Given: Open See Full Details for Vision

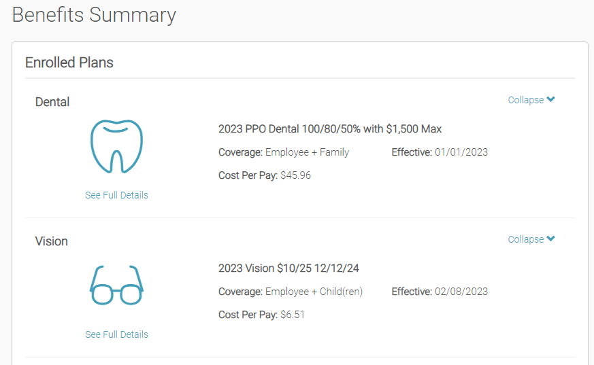Looking at the screenshot, I should (x=116, y=334).
